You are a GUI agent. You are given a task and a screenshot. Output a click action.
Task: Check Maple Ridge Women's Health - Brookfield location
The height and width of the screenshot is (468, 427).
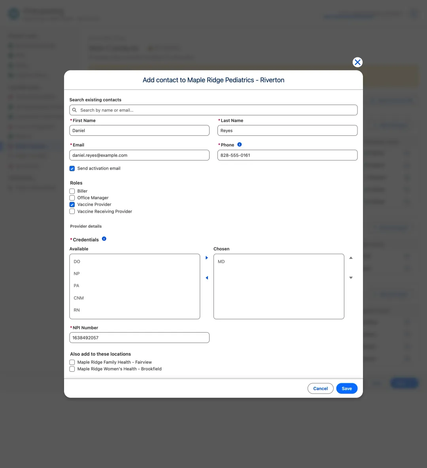click(72, 369)
